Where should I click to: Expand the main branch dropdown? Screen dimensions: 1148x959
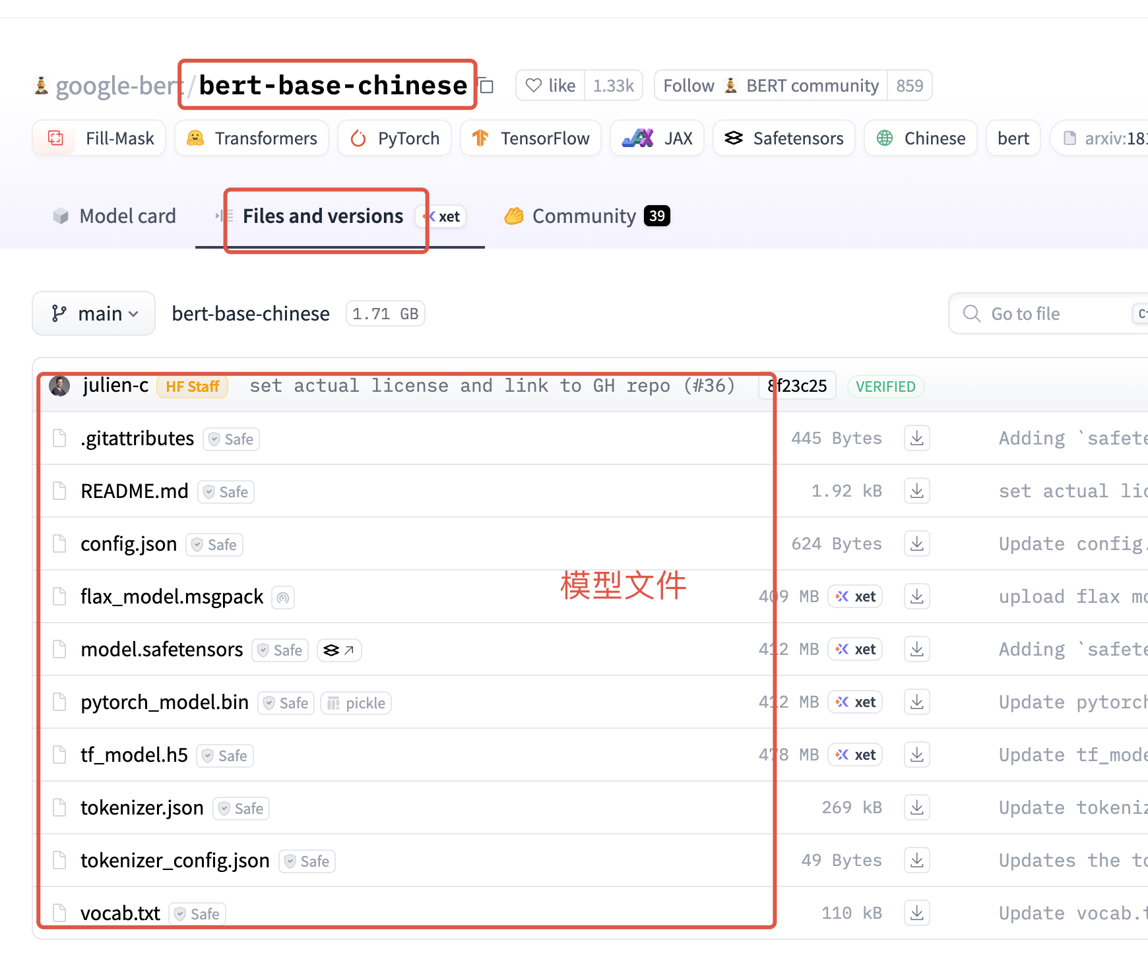point(94,313)
